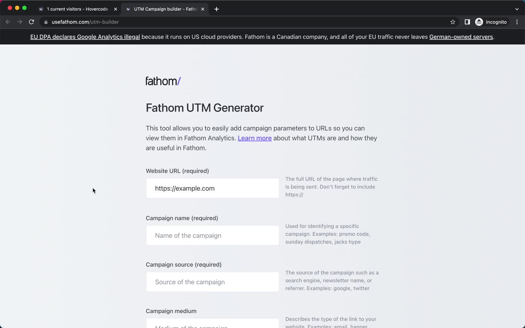Click the Campaign source input field
525x328 pixels.
point(213,282)
